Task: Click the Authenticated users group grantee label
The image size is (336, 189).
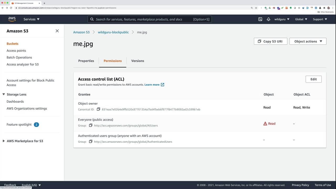Action: point(120,136)
